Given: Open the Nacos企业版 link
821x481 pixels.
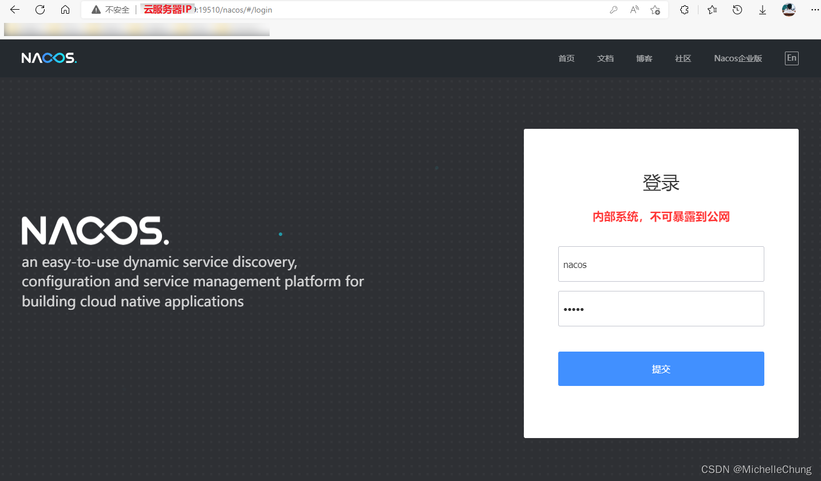Looking at the screenshot, I should [x=737, y=58].
